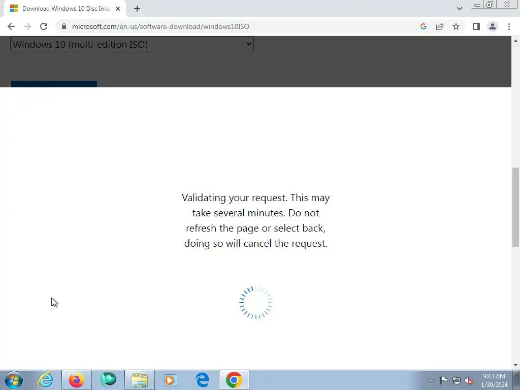This screenshot has height=390, width=520.
Task: Open network status tray icon
Action: 457,380
